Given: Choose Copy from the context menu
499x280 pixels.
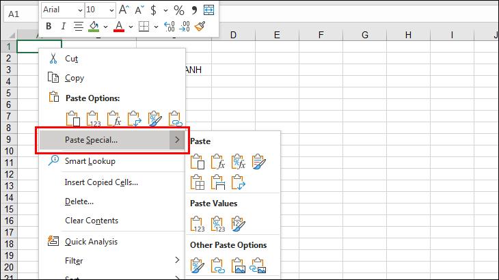Looking at the screenshot, I should tap(111, 78).
